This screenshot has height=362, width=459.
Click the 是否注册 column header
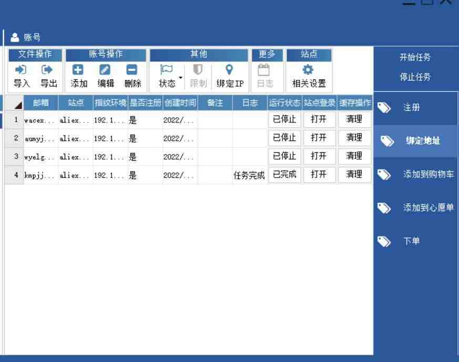(145, 103)
